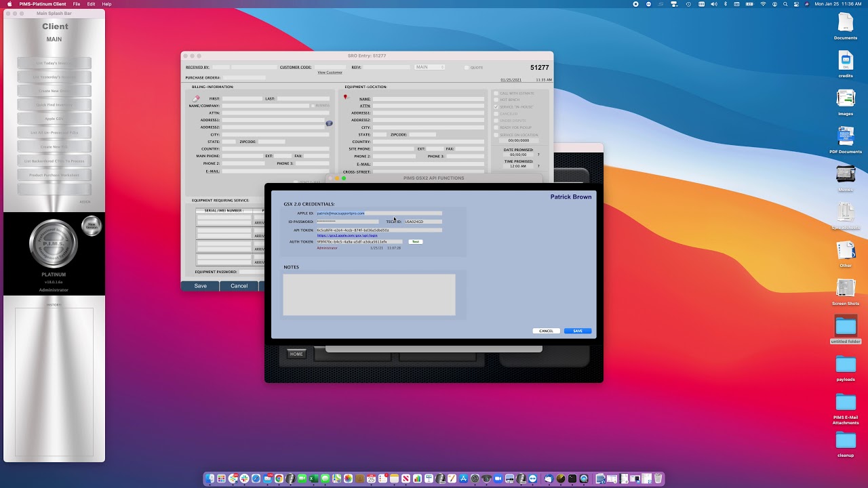868x488 pixels.
Task: Click the date and time in the menu bar
Action: pyautogui.click(x=837, y=4)
